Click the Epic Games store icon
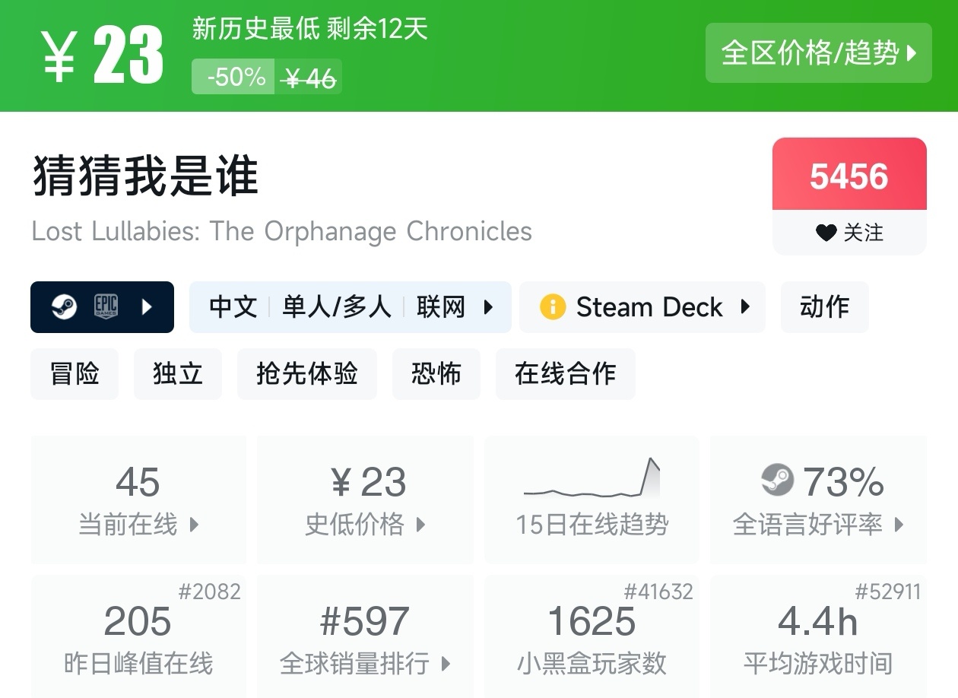The height and width of the screenshot is (698, 958). point(105,307)
